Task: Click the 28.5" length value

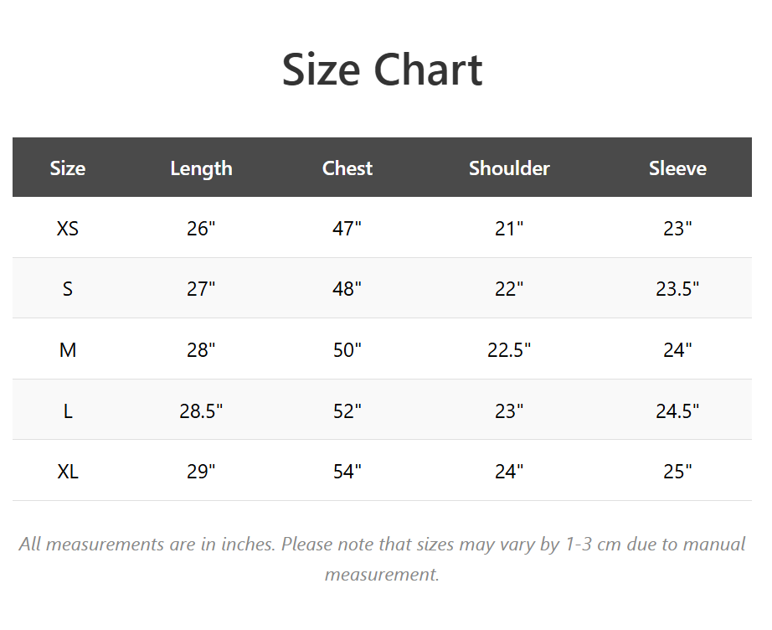Action: tap(201, 411)
